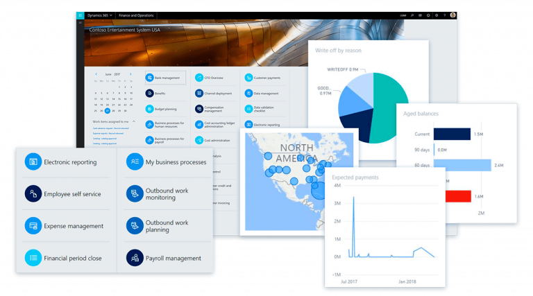The height and width of the screenshot is (296, 533).
Task: Open Business processes for human resources icon
Action: click(x=150, y=125)
